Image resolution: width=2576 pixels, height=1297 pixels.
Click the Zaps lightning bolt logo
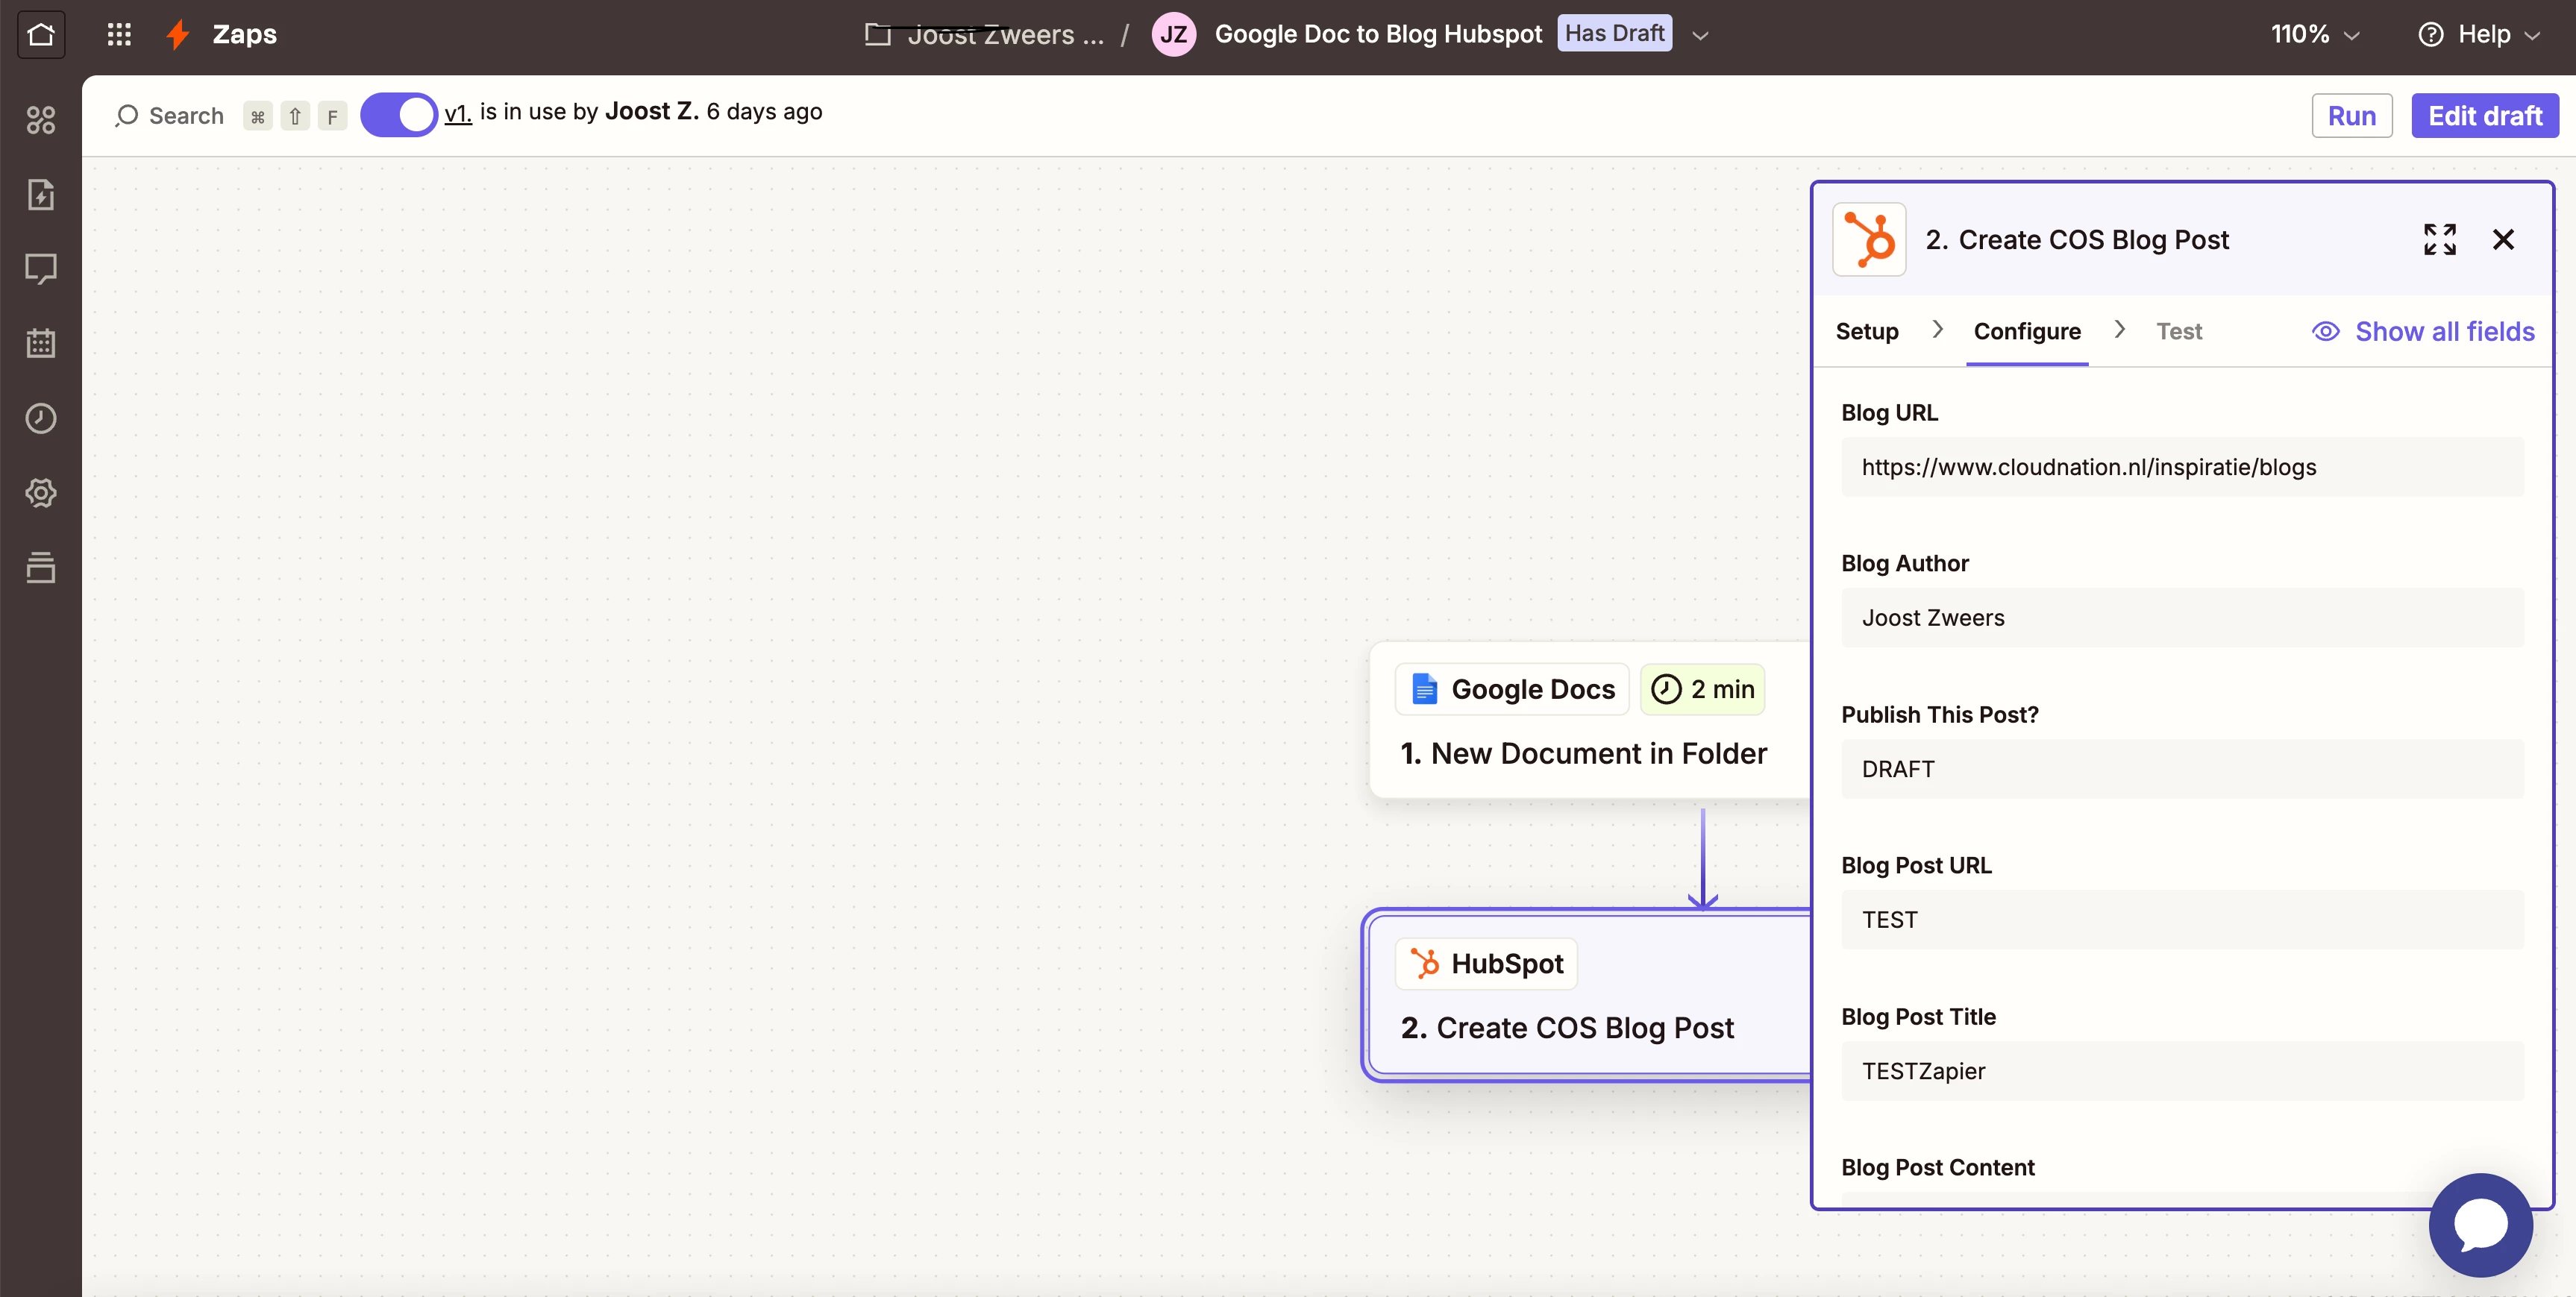click(x=178, y=35)
